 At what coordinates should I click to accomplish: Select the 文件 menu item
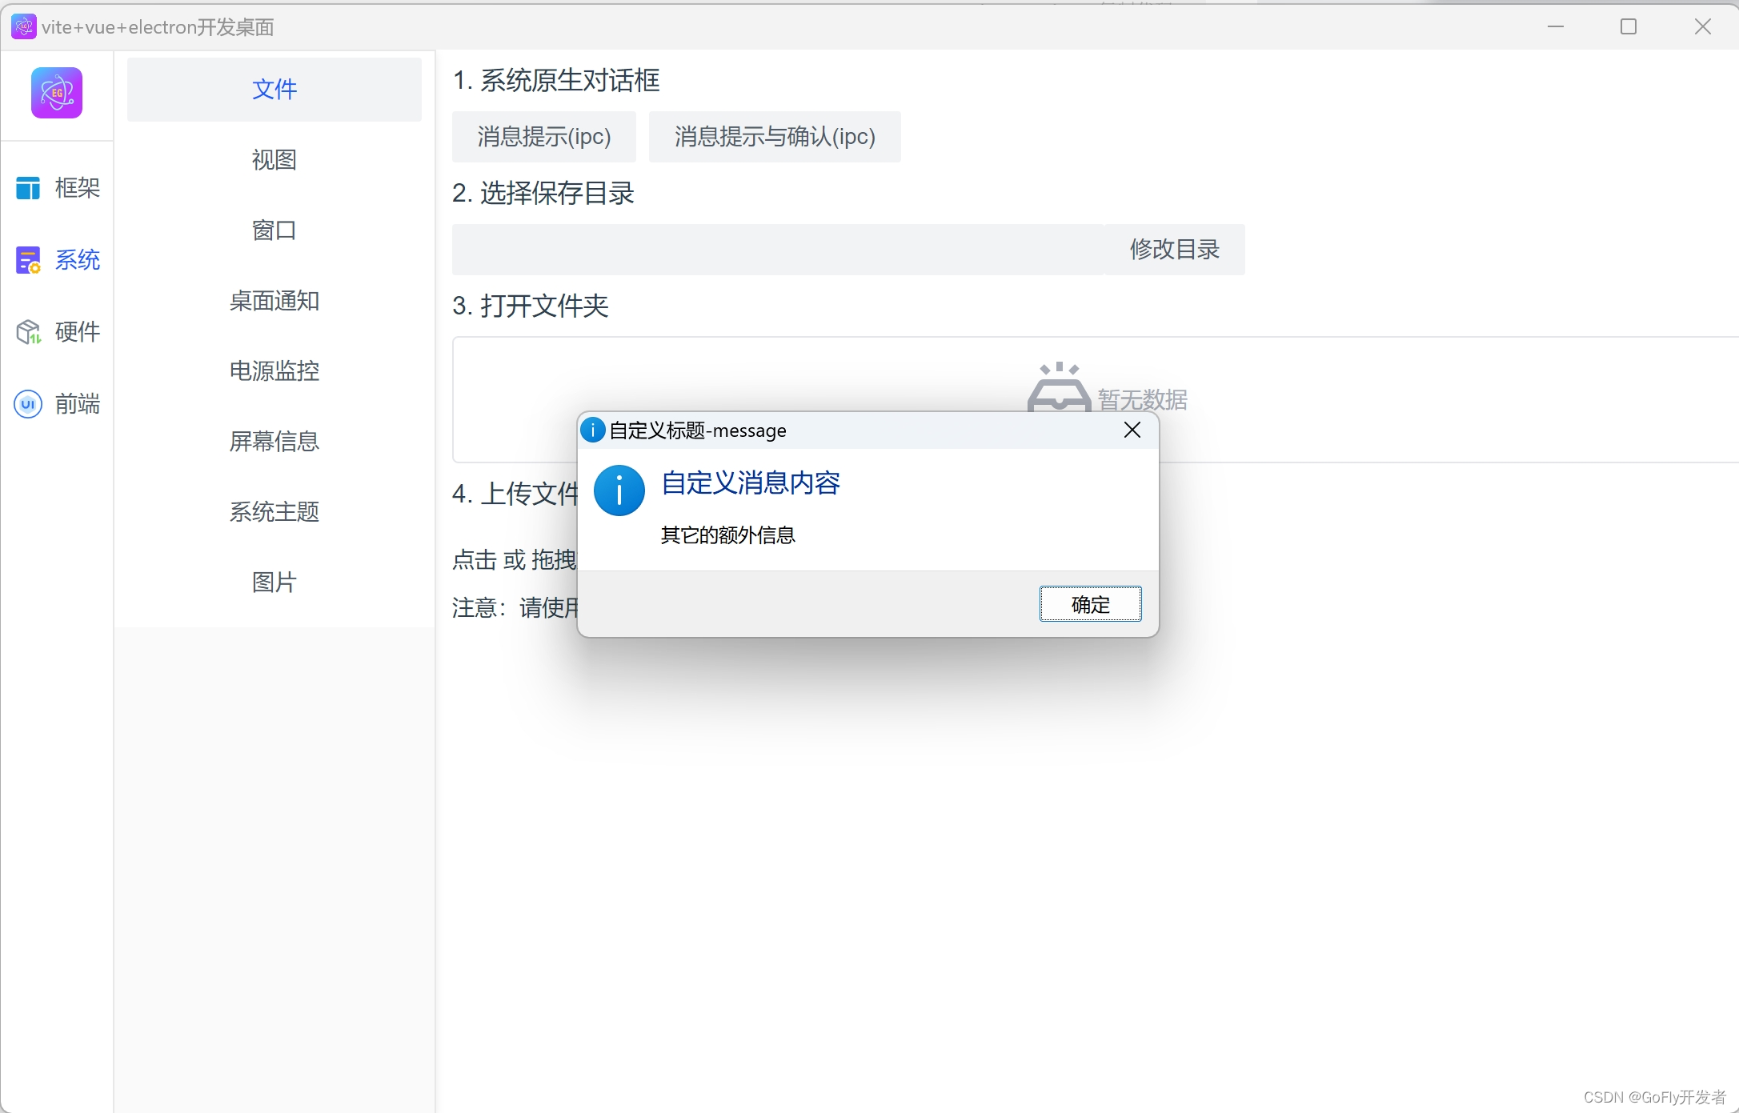(274, 89)
